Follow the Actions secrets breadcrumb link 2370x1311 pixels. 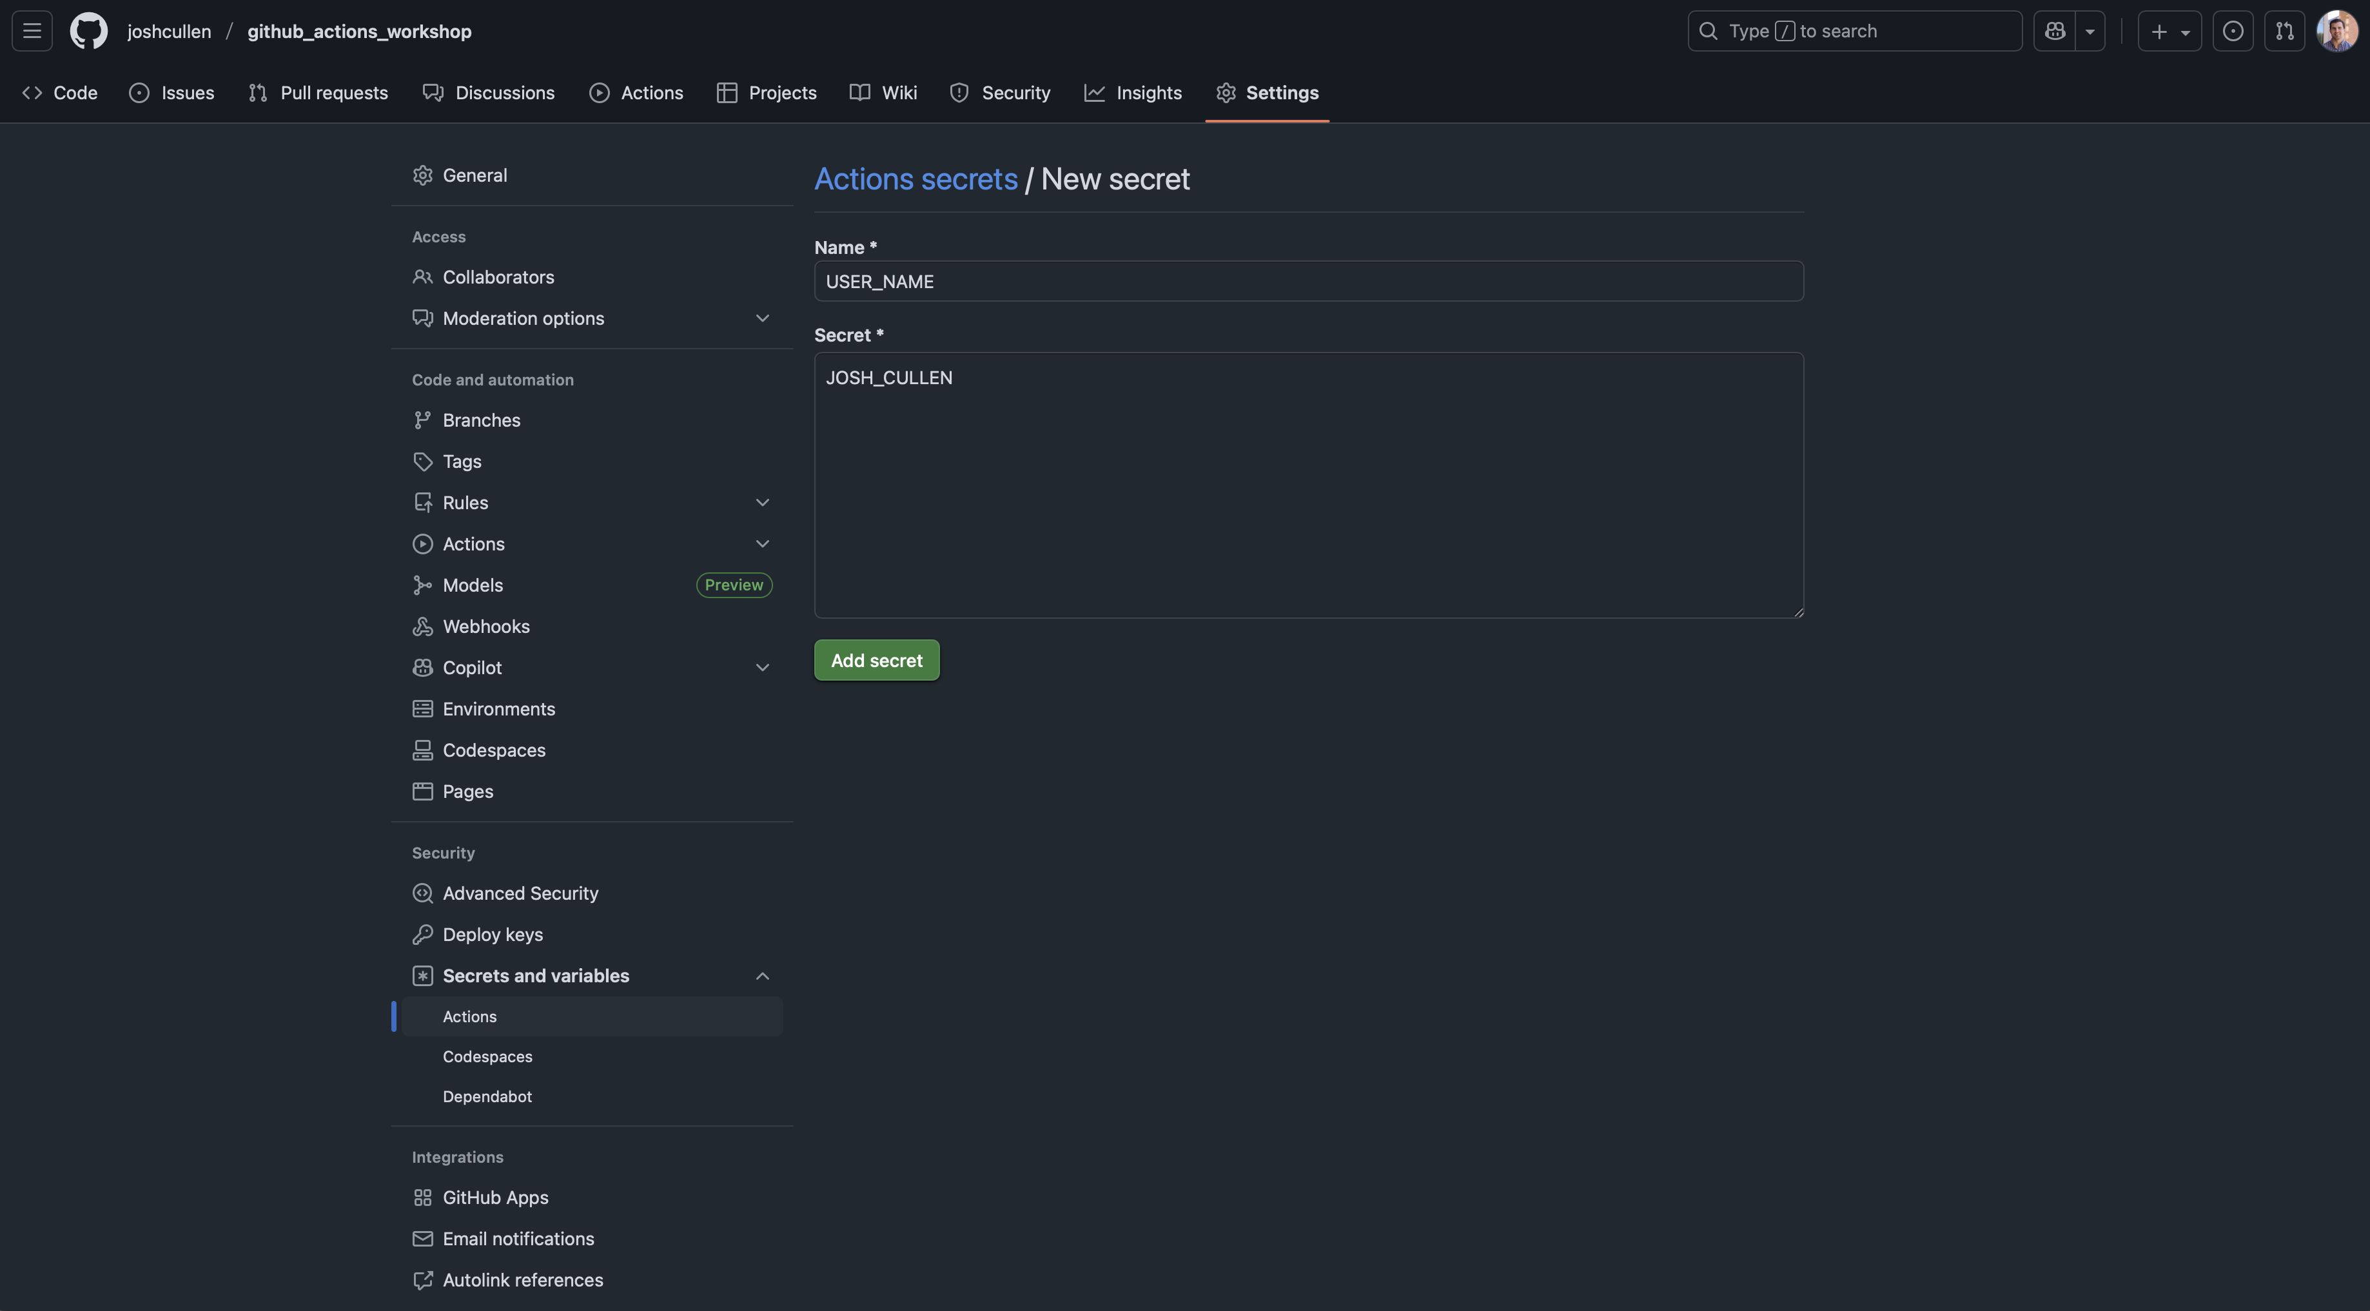(x=916, y=179)
